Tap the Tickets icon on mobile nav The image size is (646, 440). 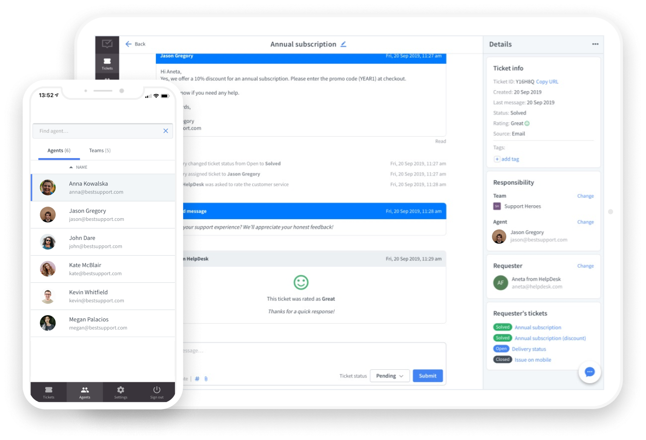pyautogui.click(x=49, y=391)
